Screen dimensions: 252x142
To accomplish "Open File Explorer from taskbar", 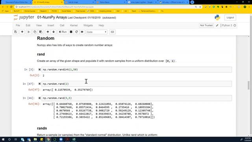I will click(x=35, y=139).
